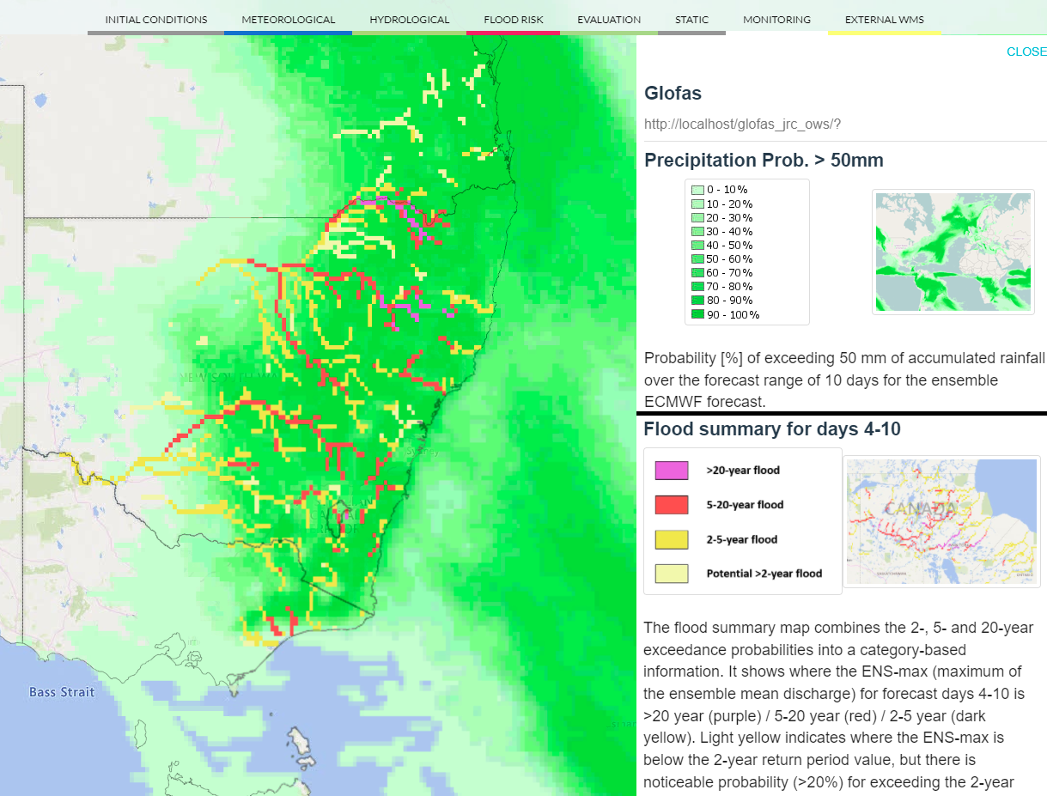Click the 5-20-year flood red swatch
1047x796 pixels.
672,505
